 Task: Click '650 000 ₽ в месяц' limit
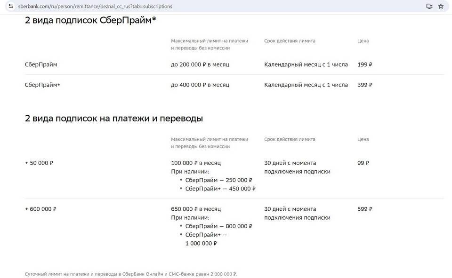click(x=196, y=209)
